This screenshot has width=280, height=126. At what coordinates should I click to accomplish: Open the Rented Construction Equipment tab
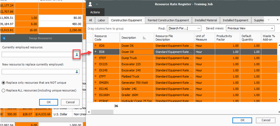(168, 20)
